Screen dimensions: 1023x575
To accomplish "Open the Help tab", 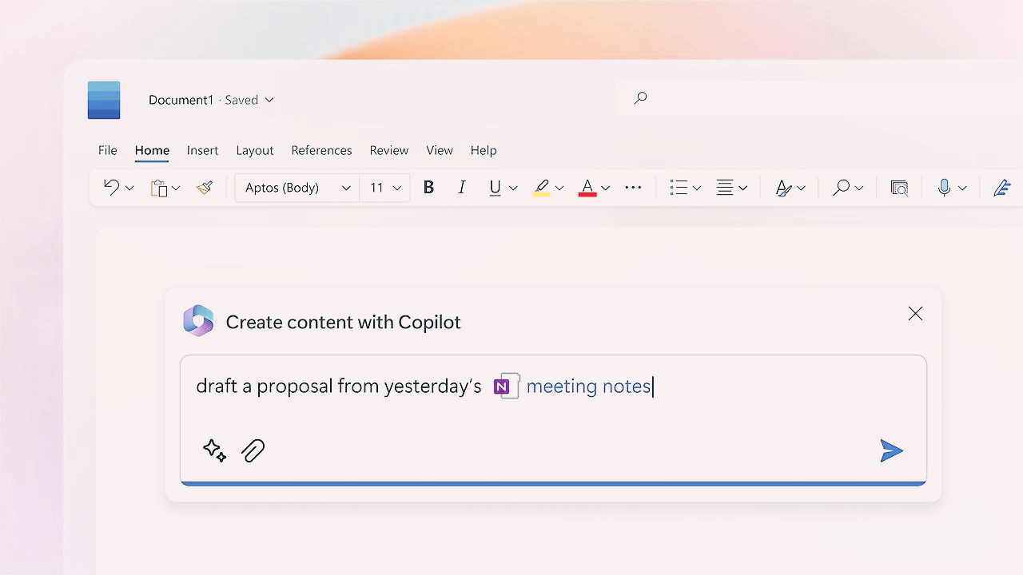I will (x=484, y=150).
